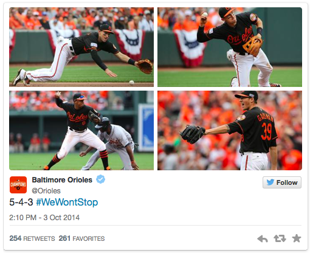
Task: Click the 5-4-3 tweet text
Action: coord(21,202)
